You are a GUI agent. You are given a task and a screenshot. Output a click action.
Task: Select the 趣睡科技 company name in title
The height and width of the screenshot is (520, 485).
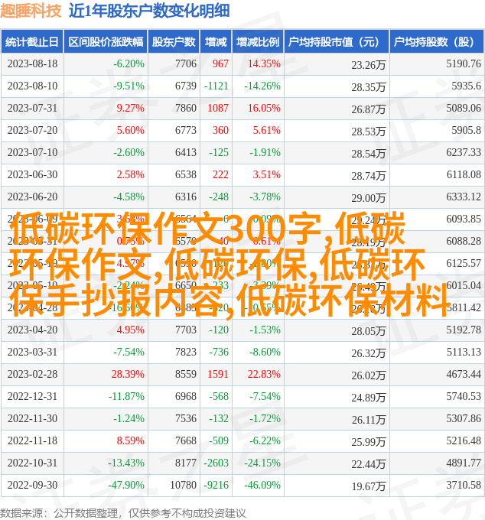click(31, 11)
